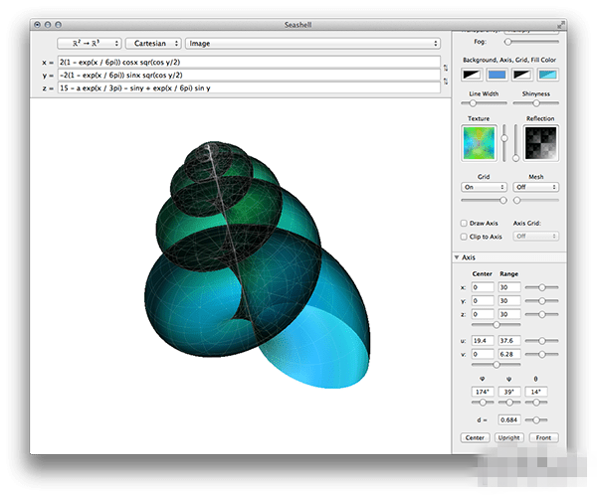Viewport: 597px width, 497px height.
Task: Click swap arrows beside the x equation
Action: (447, 68)
